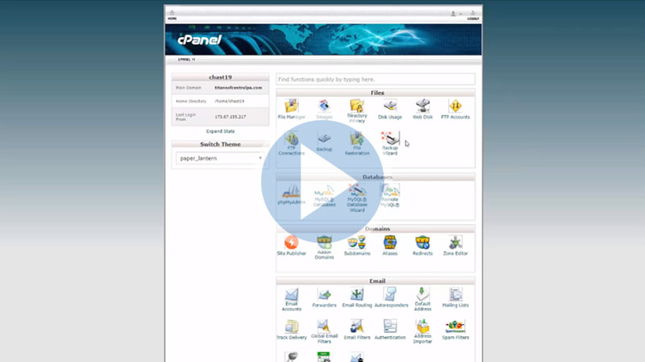The image size is (645, 362).
Task: Collapse the Files section header
Action: pyautogui.click(x=377, y=93)
